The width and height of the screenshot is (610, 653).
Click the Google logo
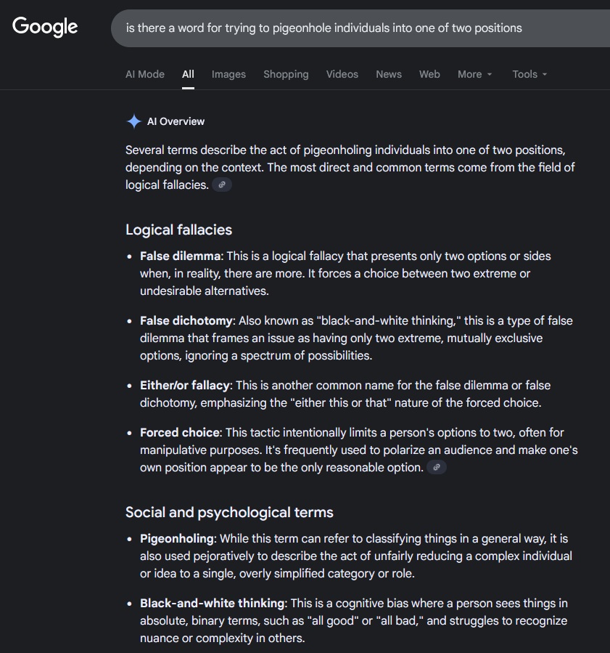click(x=45, y=27)
